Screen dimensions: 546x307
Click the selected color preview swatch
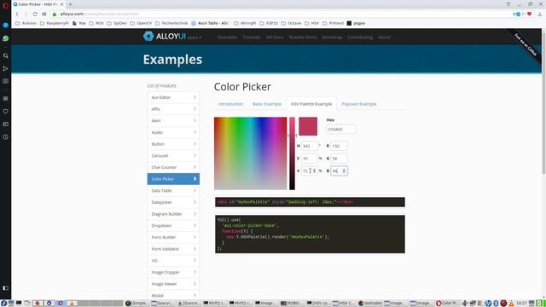click(x=308, y=126)
